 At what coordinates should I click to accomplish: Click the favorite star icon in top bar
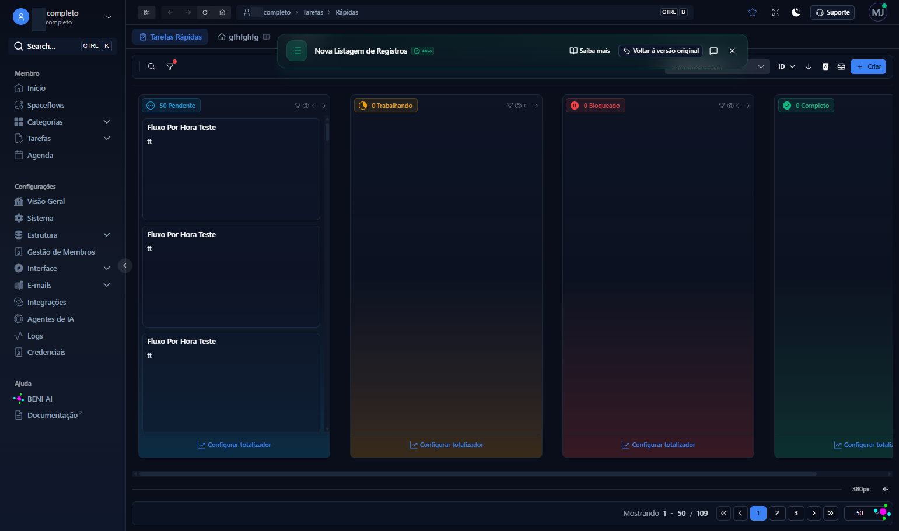tap(753, 12)
